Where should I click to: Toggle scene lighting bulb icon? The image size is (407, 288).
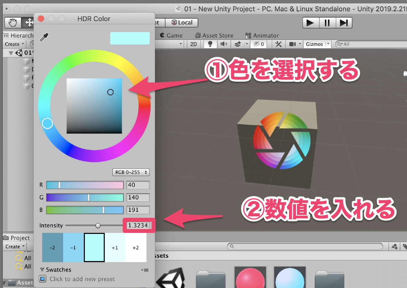tap(210, 44)
